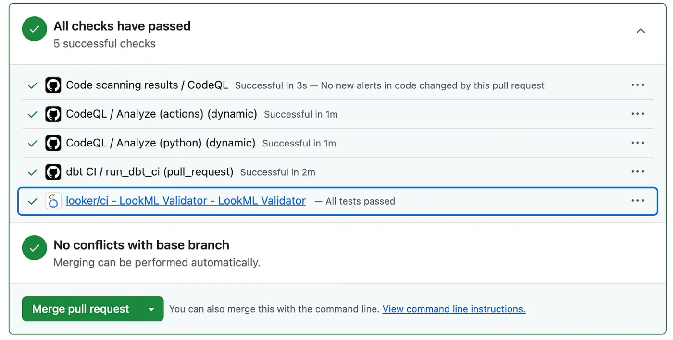This screenshot has width=673, height=340.
Task: Click the green check beside No conflicts with base branch
Action: click(34, 248)
